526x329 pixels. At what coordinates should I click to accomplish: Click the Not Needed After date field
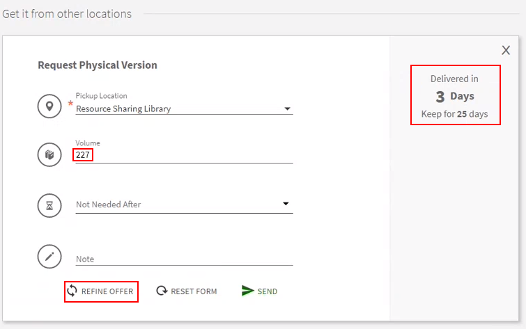(174, 204)
